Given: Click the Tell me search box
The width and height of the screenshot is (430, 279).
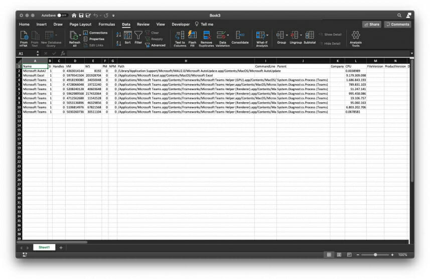Looking at the screenshot, I should click(204, 25).
